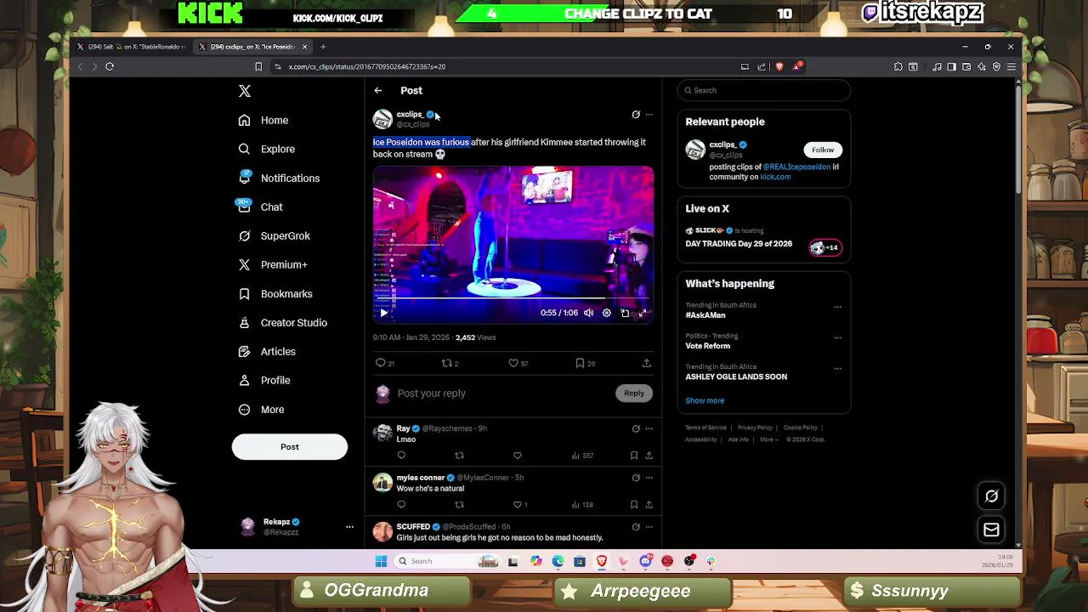Screen dimensions: 1088x612
Task: Click Show more under What's happening
Action: pyautogui.click(x=705, y=400)
